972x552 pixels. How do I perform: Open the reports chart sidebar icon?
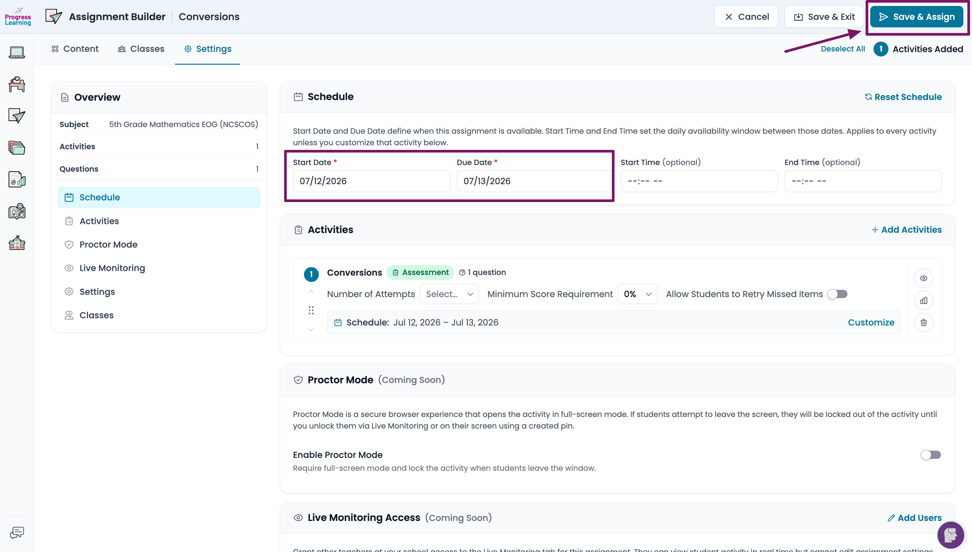[17, 179]
